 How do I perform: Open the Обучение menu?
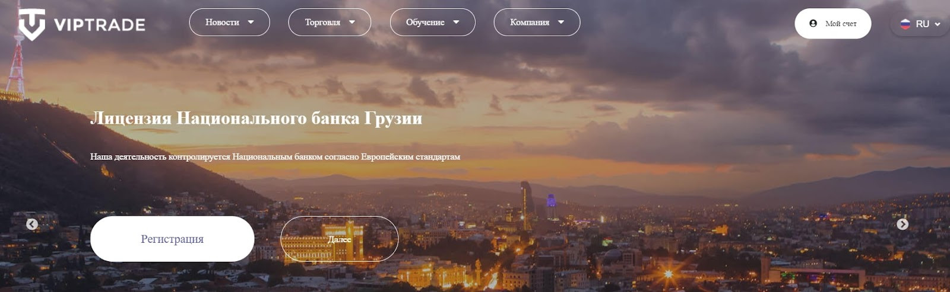pyautogui.click(x=432, y=23)
